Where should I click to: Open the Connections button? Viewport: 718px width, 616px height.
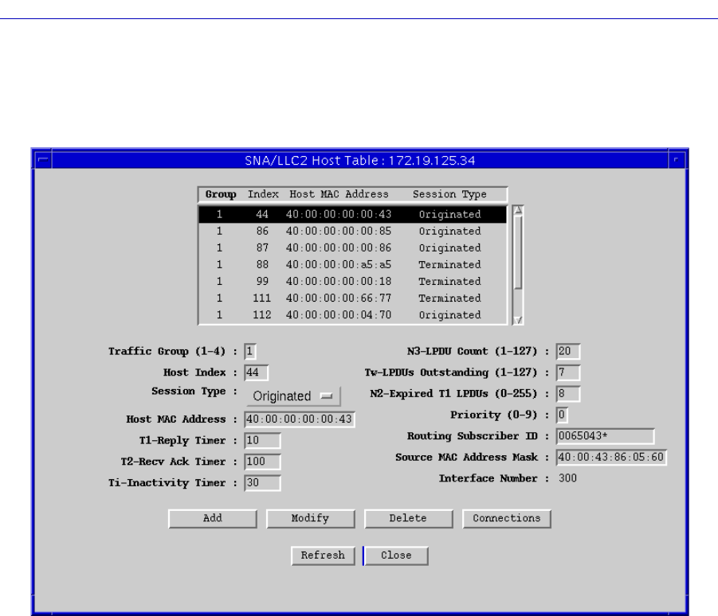click(507, 519)
